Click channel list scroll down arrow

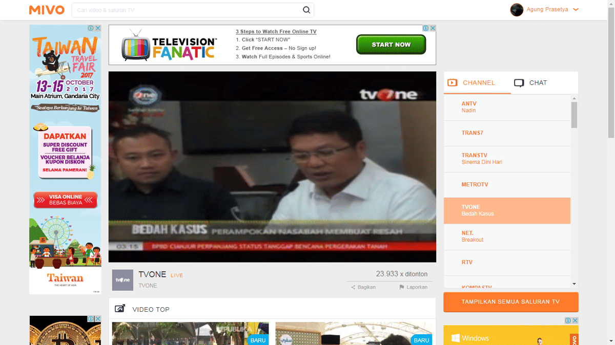(574, 284)
